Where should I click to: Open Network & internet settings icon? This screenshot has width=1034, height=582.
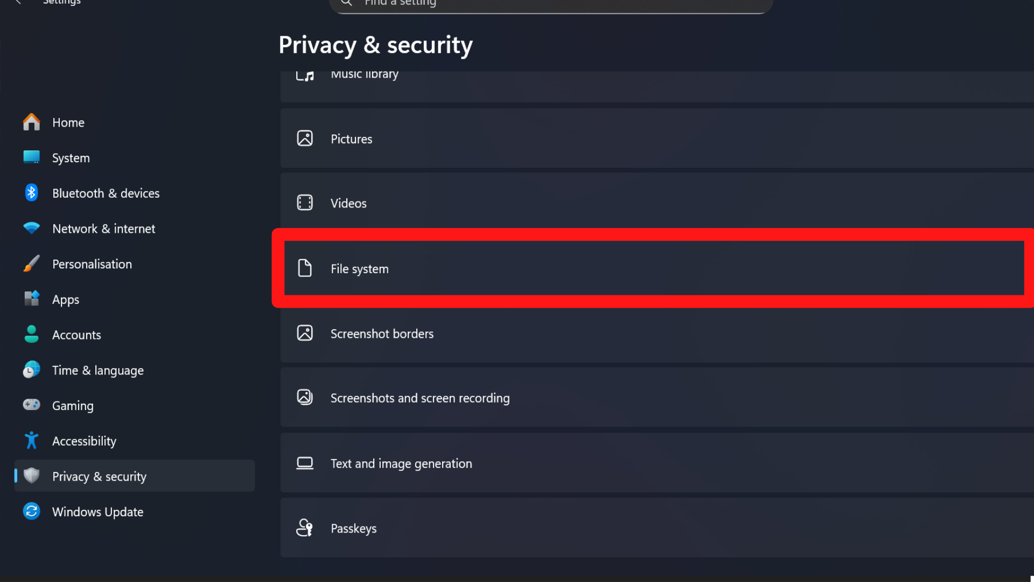tap(31, 228)
